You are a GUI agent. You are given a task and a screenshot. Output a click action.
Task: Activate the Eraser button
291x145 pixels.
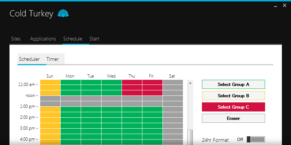point(233,118)
